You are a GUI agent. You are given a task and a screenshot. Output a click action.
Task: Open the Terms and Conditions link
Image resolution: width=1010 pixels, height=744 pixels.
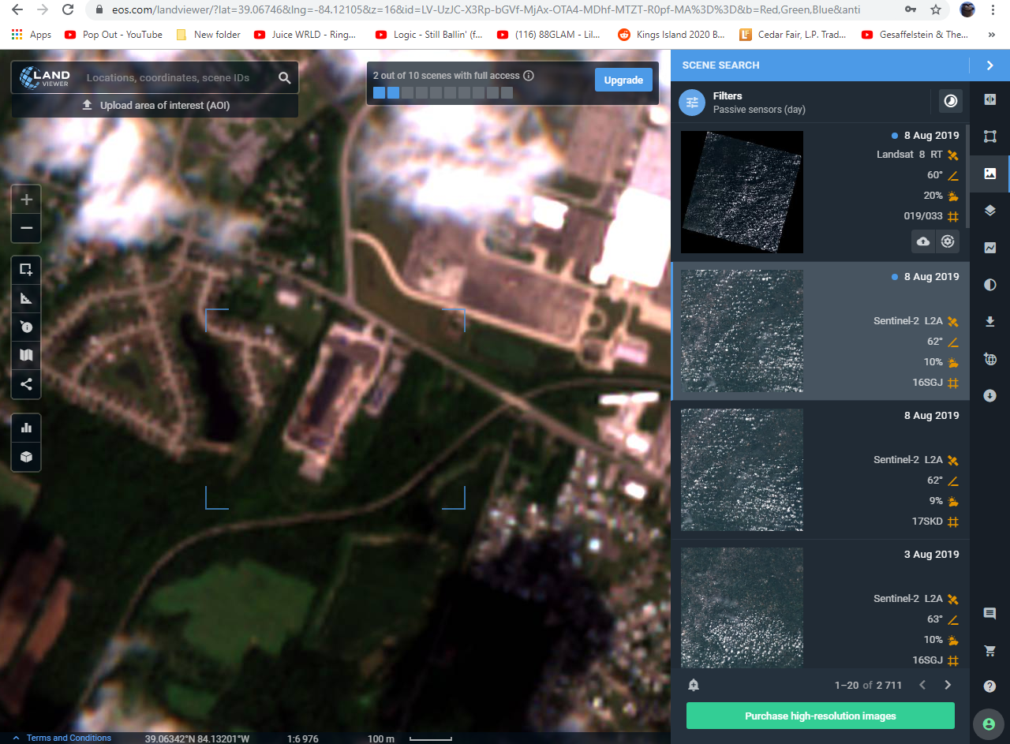click(69, 738)
